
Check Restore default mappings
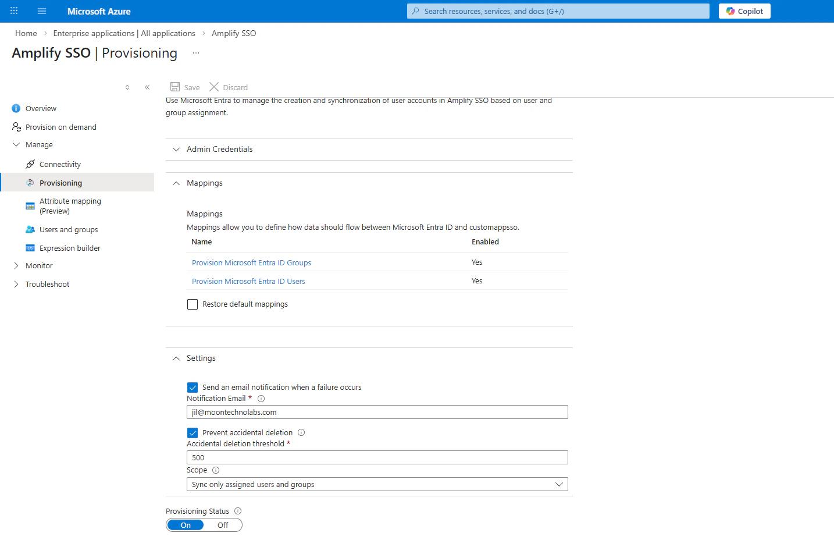(193, 304)
